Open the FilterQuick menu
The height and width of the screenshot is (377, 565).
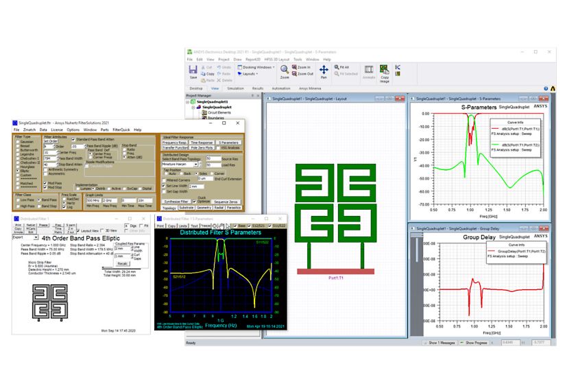120,130
